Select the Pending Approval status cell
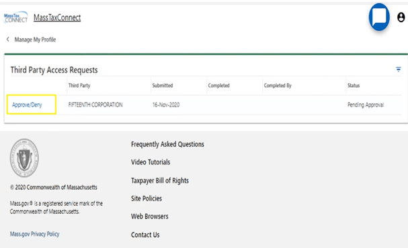 366,105
